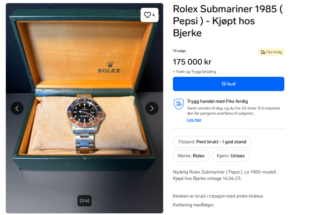
Task: Show the previous photo with left arrow
Action: click(17, 108)
